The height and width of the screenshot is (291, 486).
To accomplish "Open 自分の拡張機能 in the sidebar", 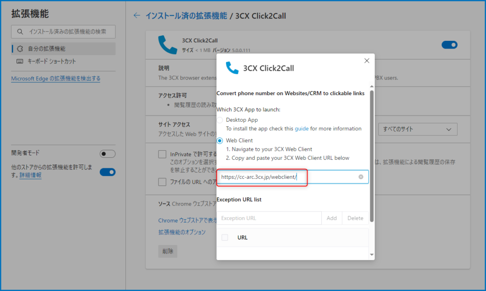I will (x=63, y=49).
